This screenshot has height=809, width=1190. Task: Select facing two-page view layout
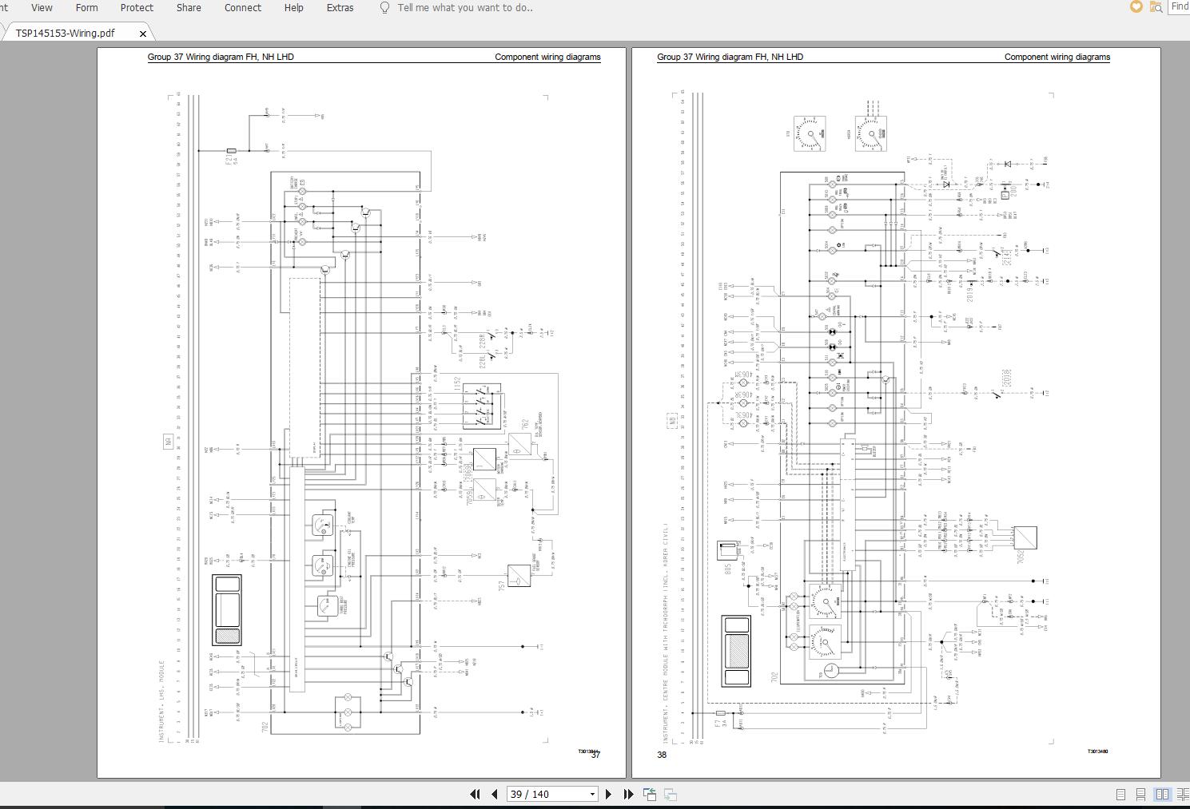pos(1160,794)
